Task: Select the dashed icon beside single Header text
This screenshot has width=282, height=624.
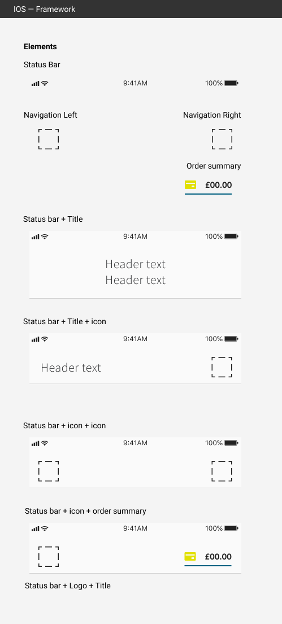Action: coord(222,367)
